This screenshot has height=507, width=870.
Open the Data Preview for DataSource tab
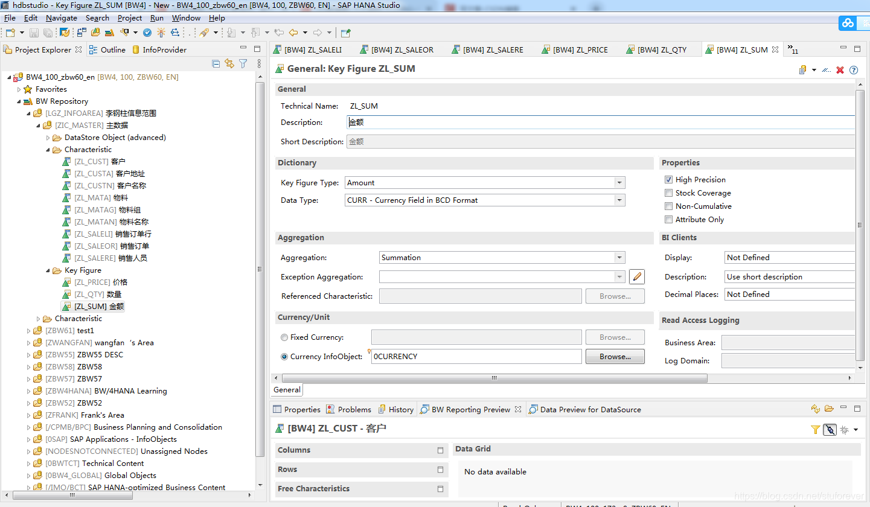[584, 409]
